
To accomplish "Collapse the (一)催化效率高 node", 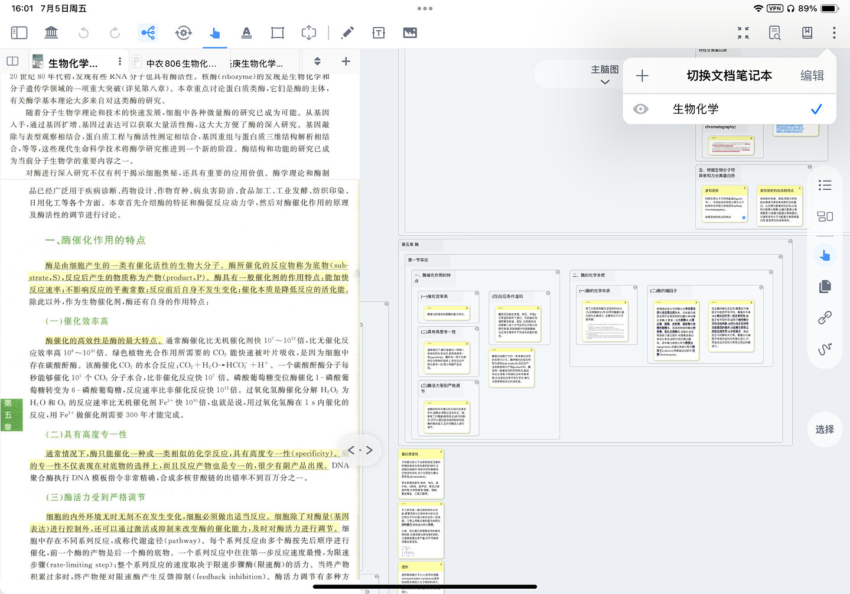I will (x=476, y=293).
